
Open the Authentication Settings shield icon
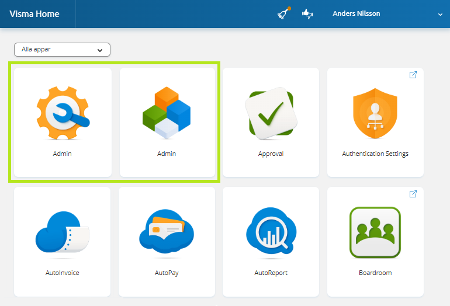tap(375, 113)
